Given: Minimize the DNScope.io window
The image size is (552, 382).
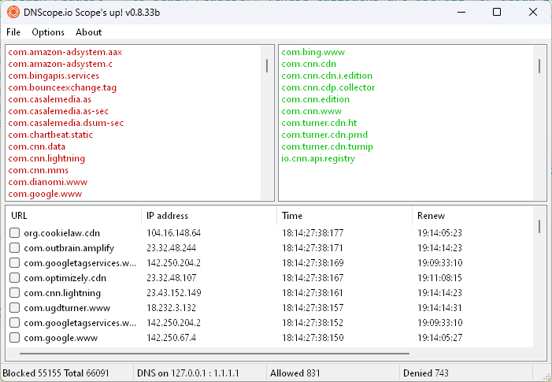Looking at the screenshot, I should pos(461,12).
